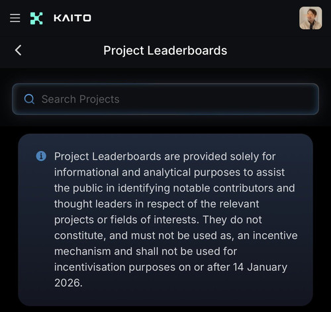
Task: Go back using the left chevron
Action: [x=18, y=50]
